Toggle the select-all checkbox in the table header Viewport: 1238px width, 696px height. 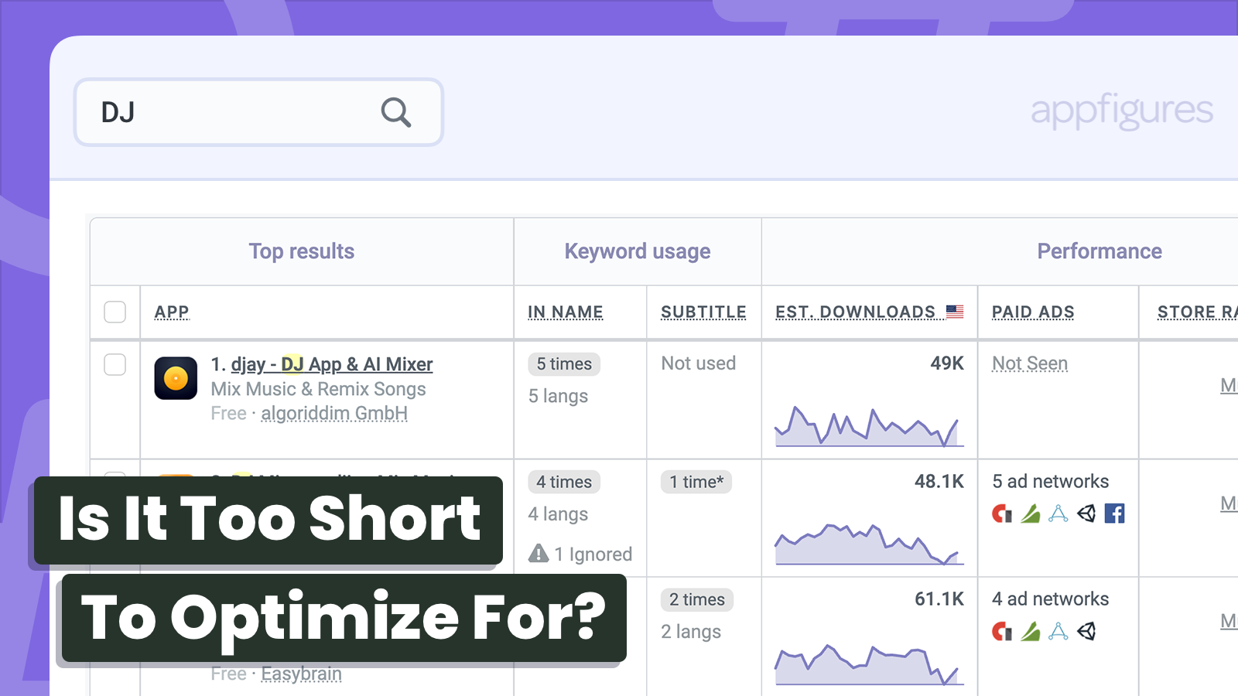pos(115,312)
